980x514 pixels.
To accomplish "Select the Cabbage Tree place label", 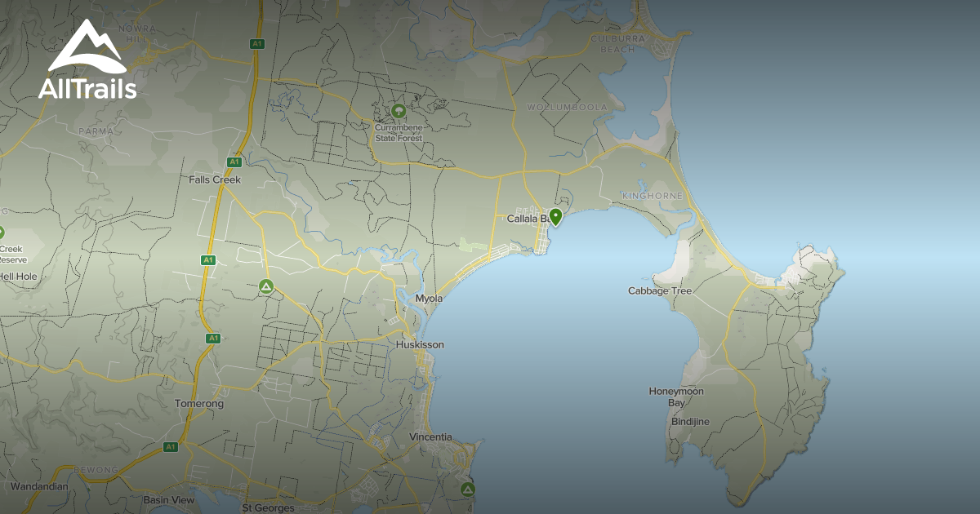I will [x=659, y=290].
